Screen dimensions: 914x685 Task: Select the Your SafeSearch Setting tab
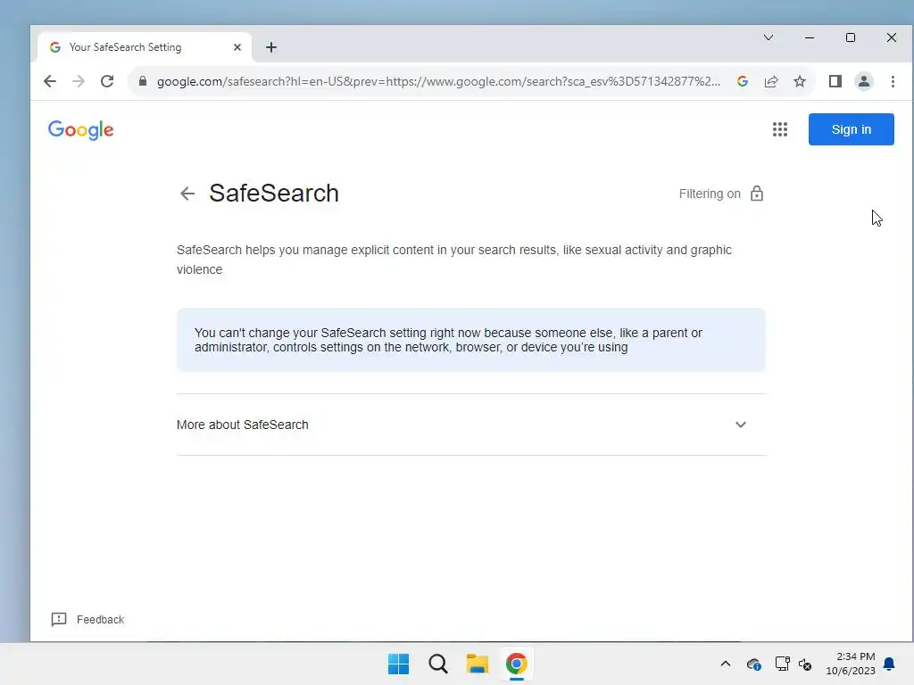pos(145,47)
